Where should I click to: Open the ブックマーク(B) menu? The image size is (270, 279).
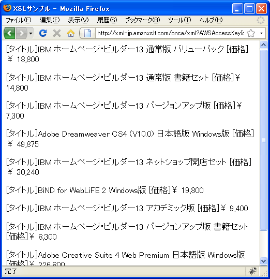143,20
